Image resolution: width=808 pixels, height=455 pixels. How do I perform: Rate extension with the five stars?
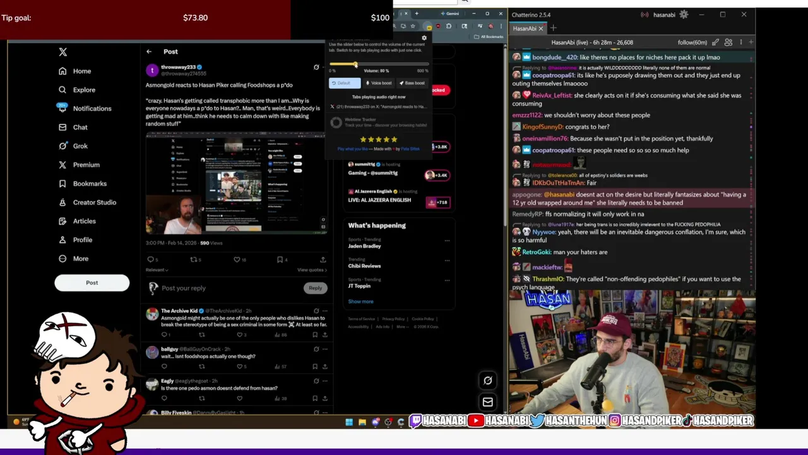(379, 140)
